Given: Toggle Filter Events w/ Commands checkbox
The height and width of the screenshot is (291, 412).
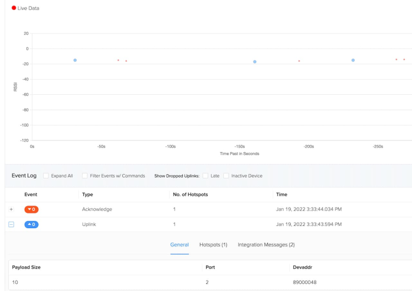Looking at the screenshot, I should (x=85, y=176).
